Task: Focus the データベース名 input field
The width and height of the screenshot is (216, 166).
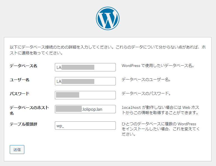Action: 85,67
